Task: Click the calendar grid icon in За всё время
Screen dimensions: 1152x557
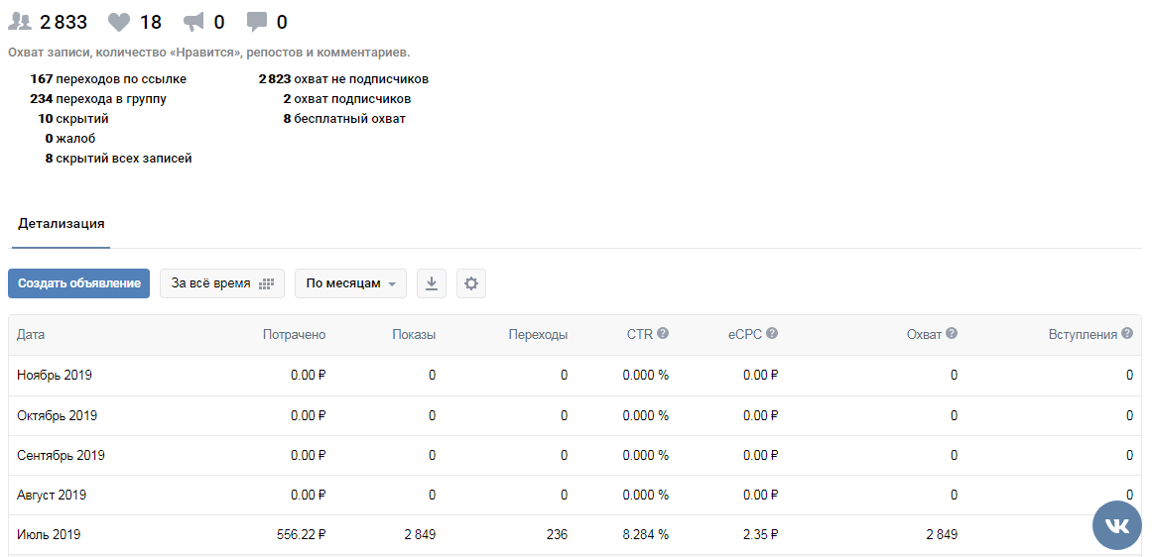Action: tap(266, 283)
